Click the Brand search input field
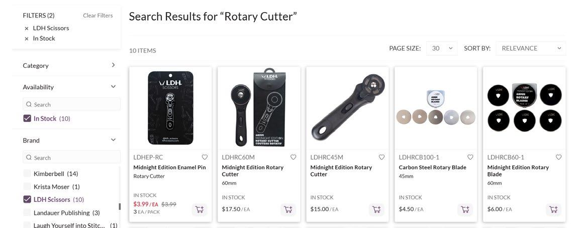 point(75,157)
